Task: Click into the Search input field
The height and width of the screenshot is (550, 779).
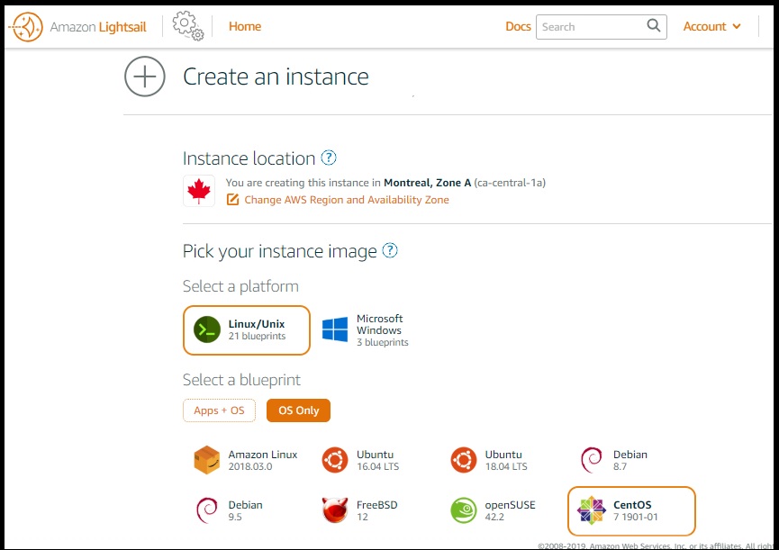Action: (590, 27)
